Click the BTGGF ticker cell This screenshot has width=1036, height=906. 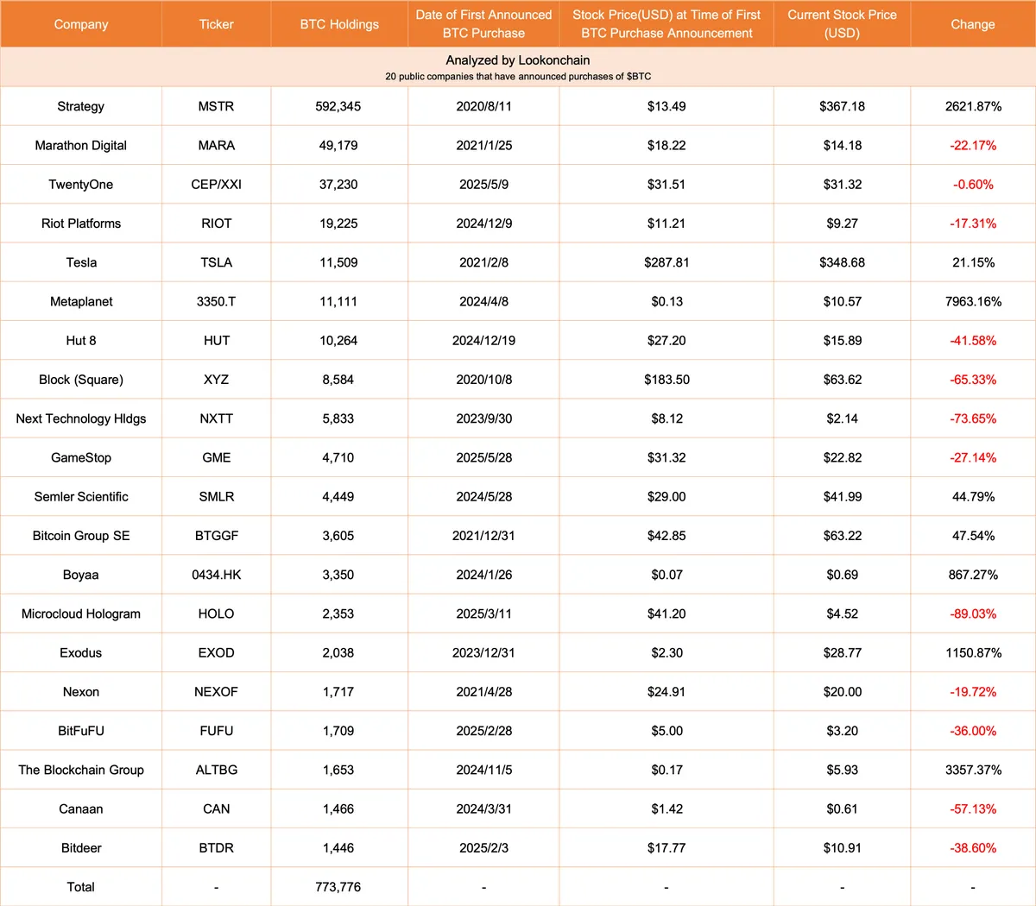click(216, 536)
